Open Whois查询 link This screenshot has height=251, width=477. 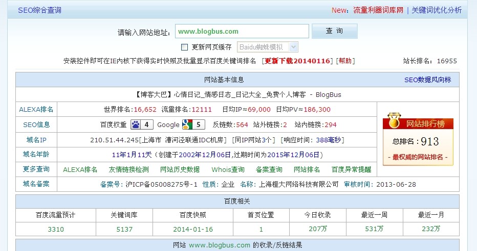coord(228,169)
